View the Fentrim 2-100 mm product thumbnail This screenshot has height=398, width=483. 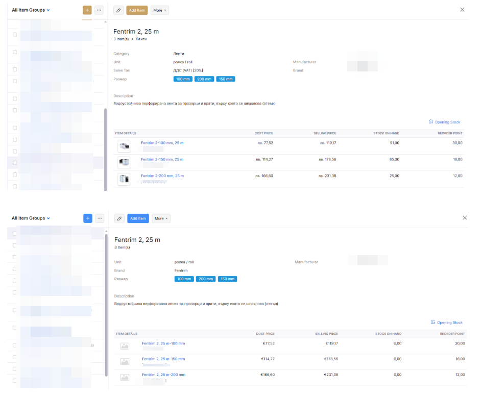tap(124, 145)
